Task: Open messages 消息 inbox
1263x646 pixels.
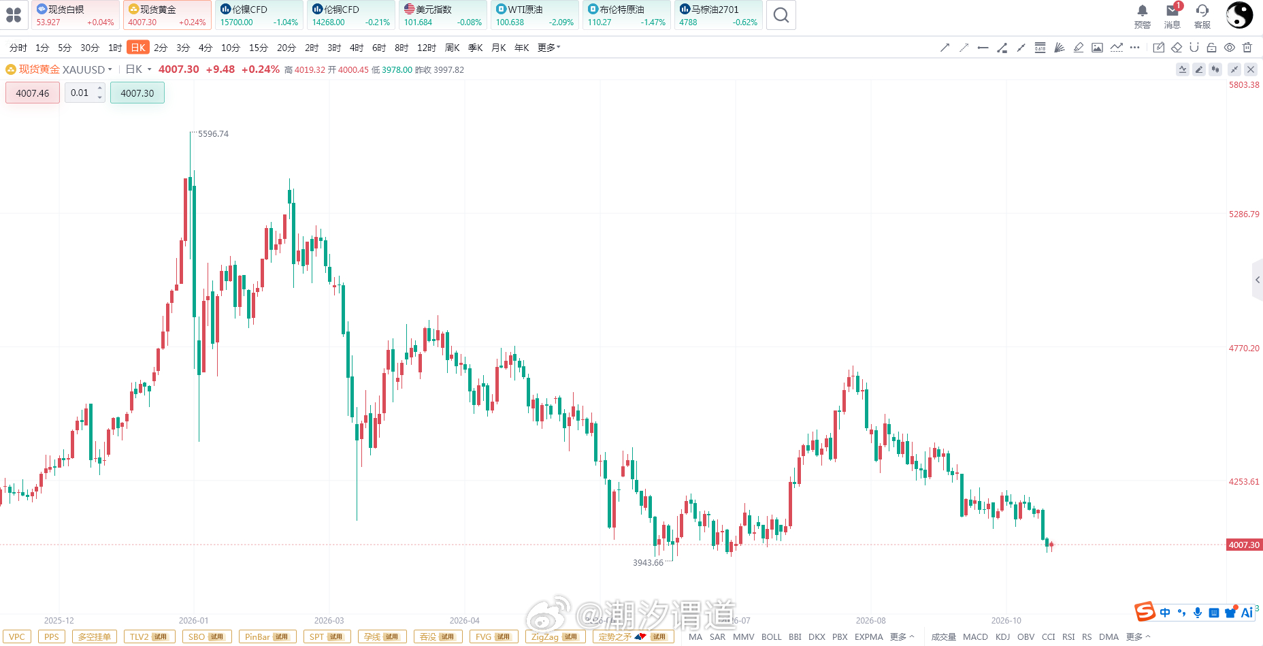Action: pyautogui.click(x=1172, y=16)
